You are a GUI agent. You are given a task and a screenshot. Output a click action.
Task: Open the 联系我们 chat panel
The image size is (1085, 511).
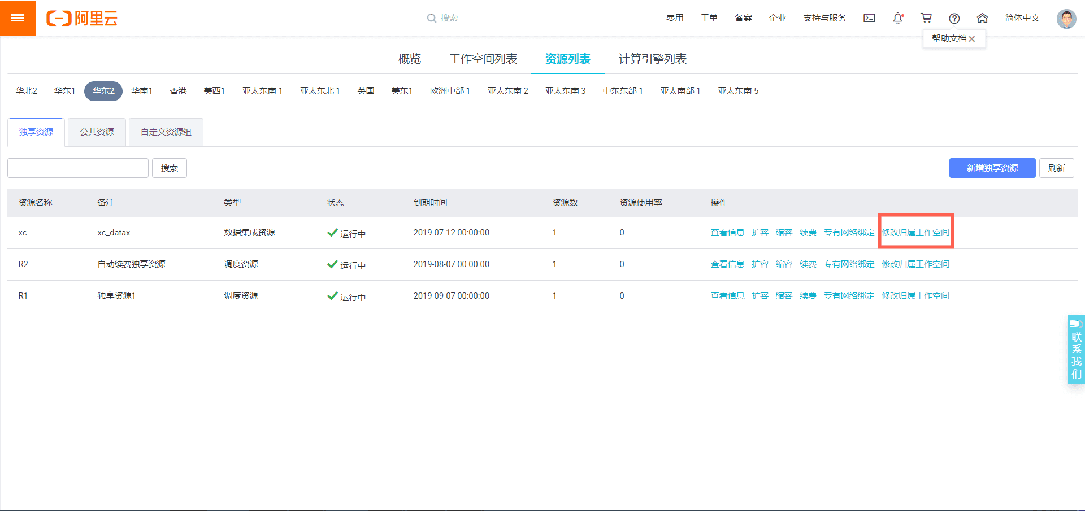pyautogui.click(x=1075, y=350)
